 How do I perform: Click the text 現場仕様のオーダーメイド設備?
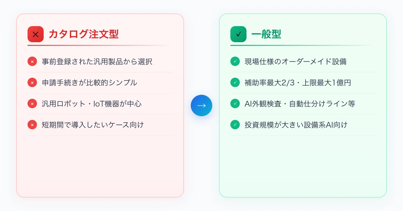click(296, 62)
